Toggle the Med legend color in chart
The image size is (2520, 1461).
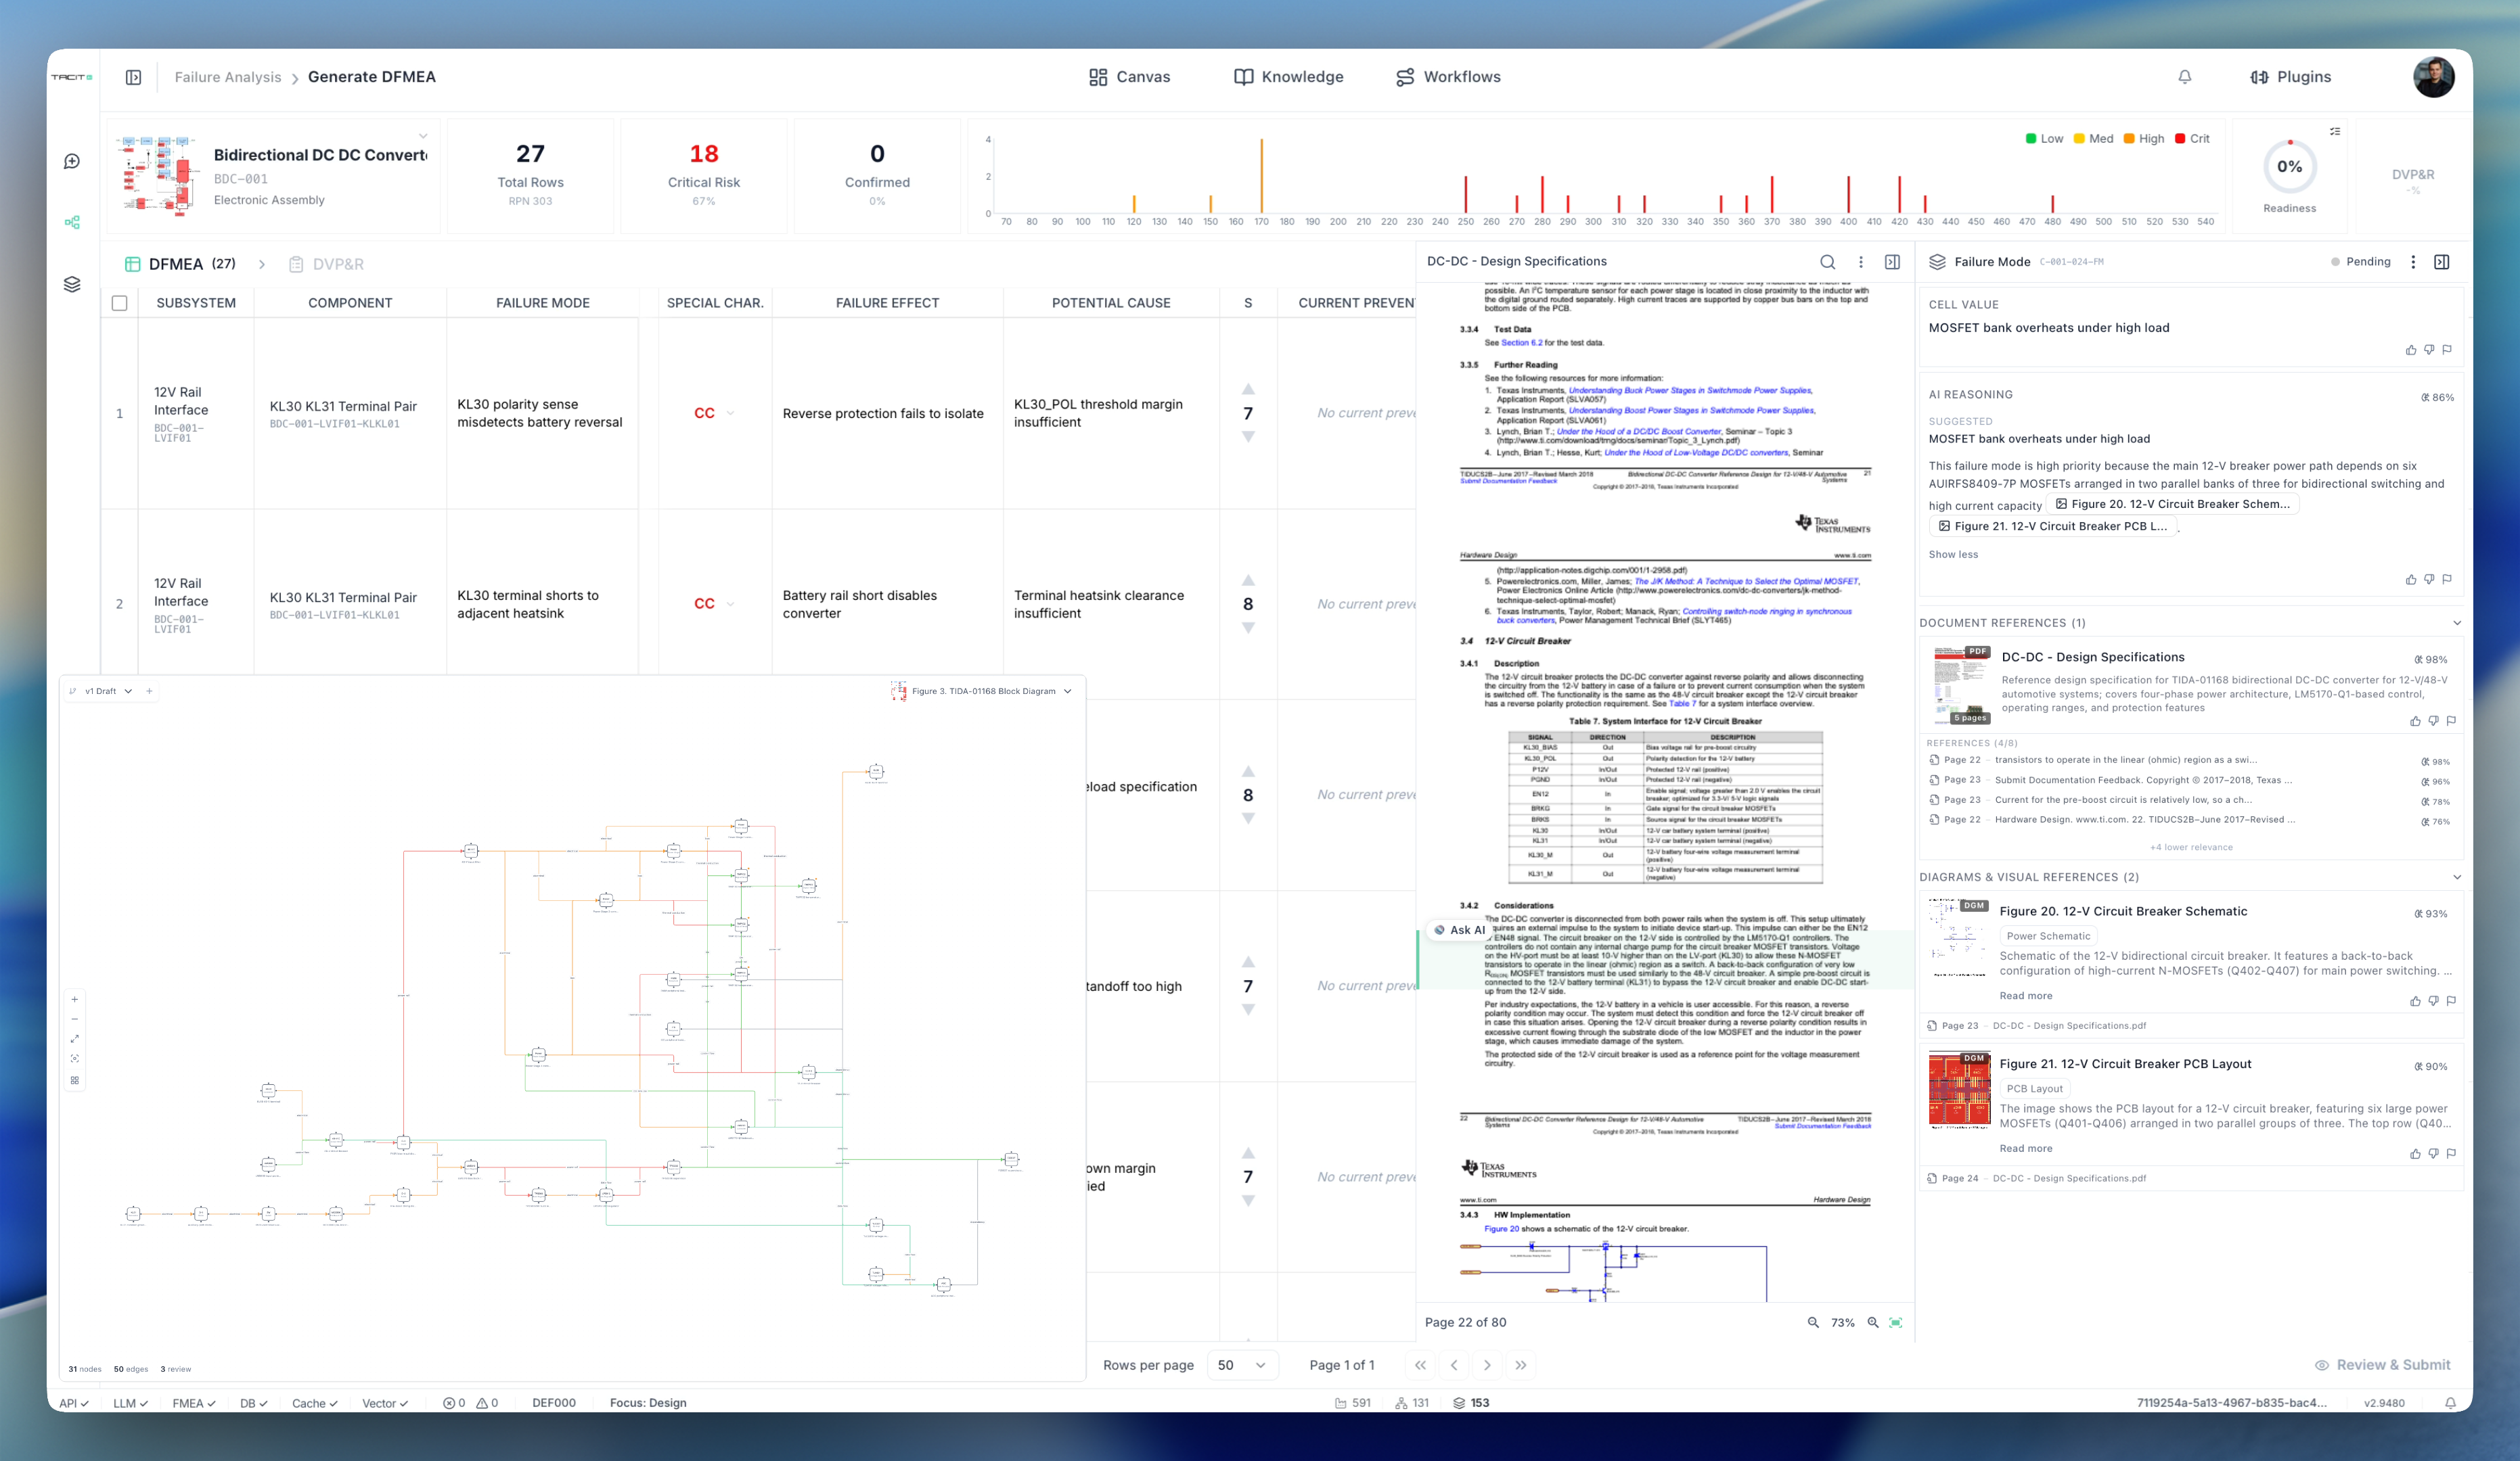[2079, 139]
